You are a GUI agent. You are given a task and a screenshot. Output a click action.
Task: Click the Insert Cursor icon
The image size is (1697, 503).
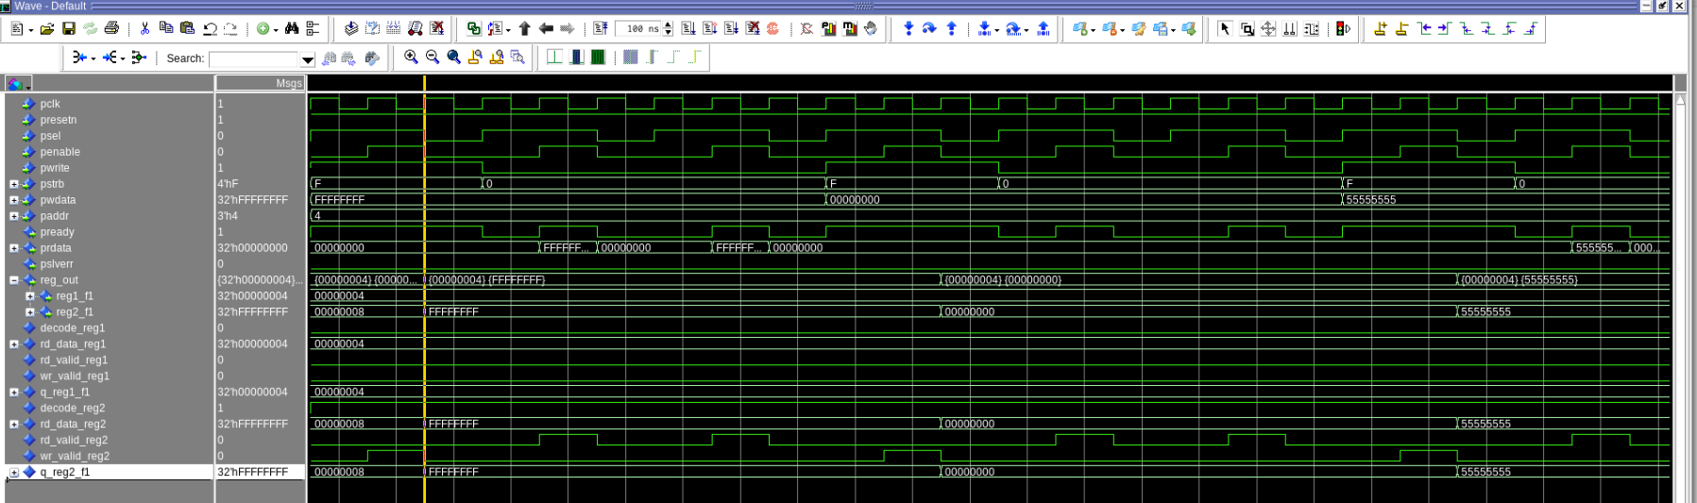(1381, 29)
